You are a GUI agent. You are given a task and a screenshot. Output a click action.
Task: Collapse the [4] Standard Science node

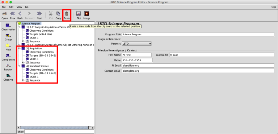coord(19,66)
